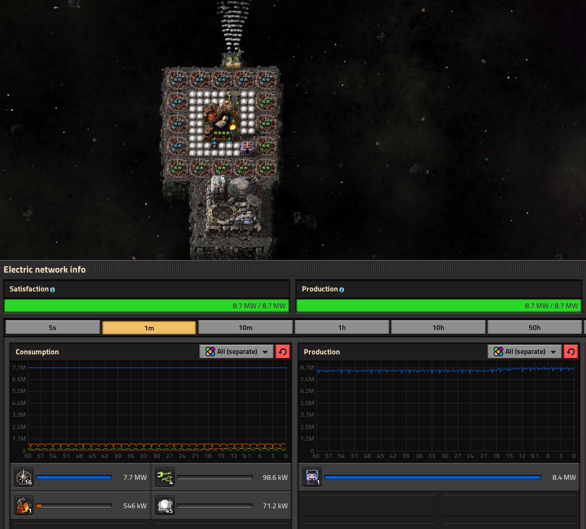
Task: Select the lamp consumption icon showing 45
Action: pos(165,506)
